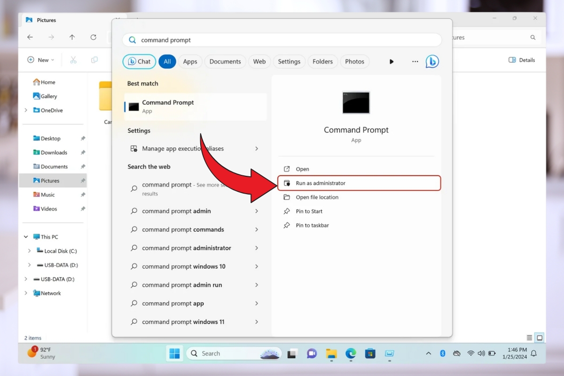Expand chevron for command prompt windows 10
The image size is (564, 376).
pos(257,266)
